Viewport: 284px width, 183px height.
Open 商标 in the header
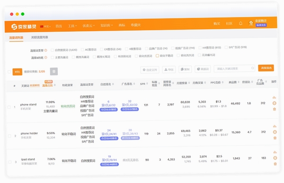point(122,25)
